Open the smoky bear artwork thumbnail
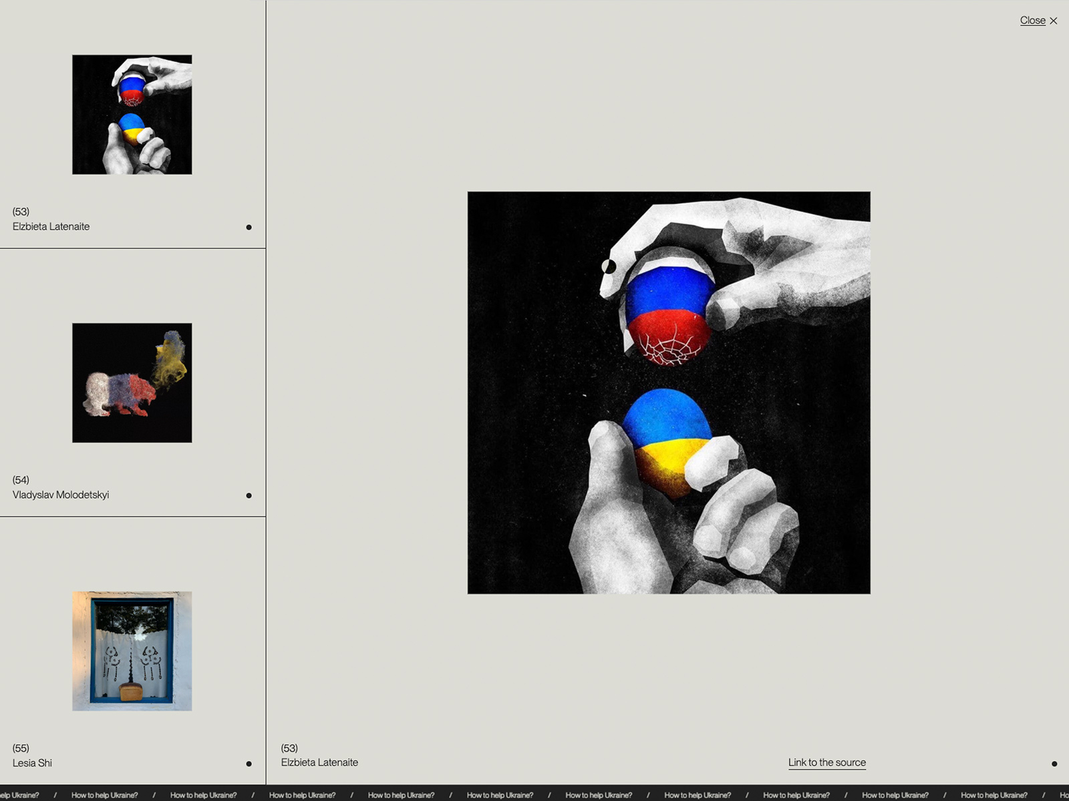This screenshot has height=801, width=1069. (132, 382)
